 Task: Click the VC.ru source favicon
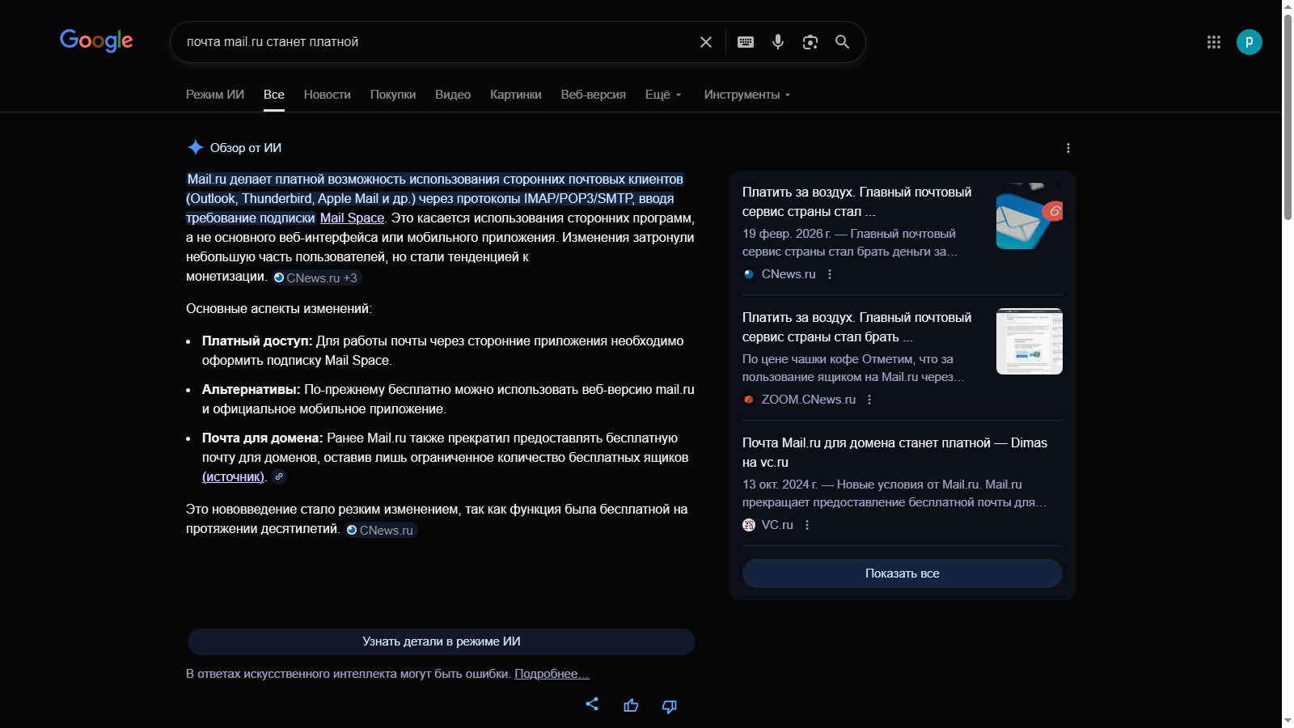click(749, 525)
